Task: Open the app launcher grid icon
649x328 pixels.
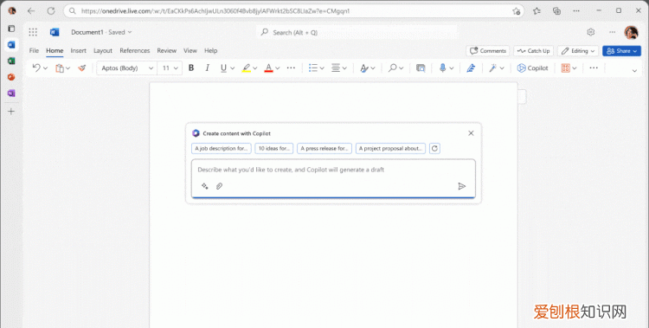Action: 33,32
